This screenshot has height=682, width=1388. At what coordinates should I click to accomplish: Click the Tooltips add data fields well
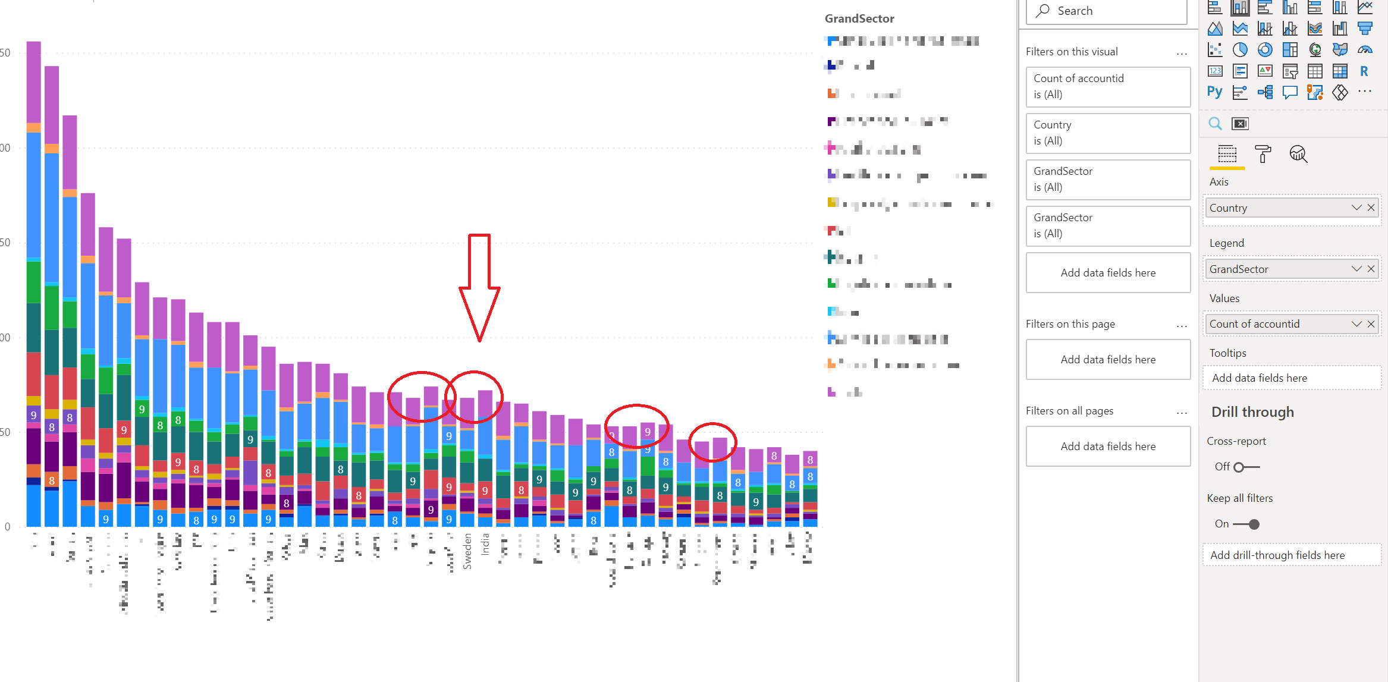(x=1292, y=378)
